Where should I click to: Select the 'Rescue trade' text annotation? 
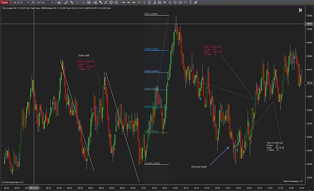[x=199, y=166]
